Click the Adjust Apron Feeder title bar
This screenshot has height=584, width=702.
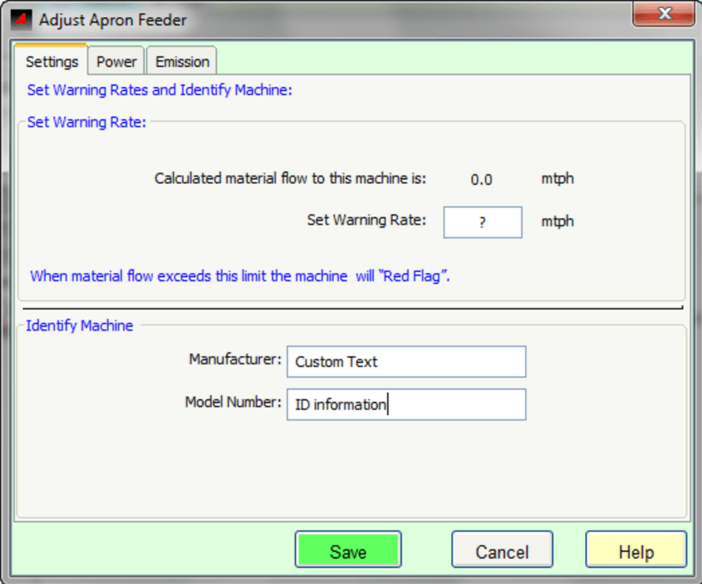(339, 19)
